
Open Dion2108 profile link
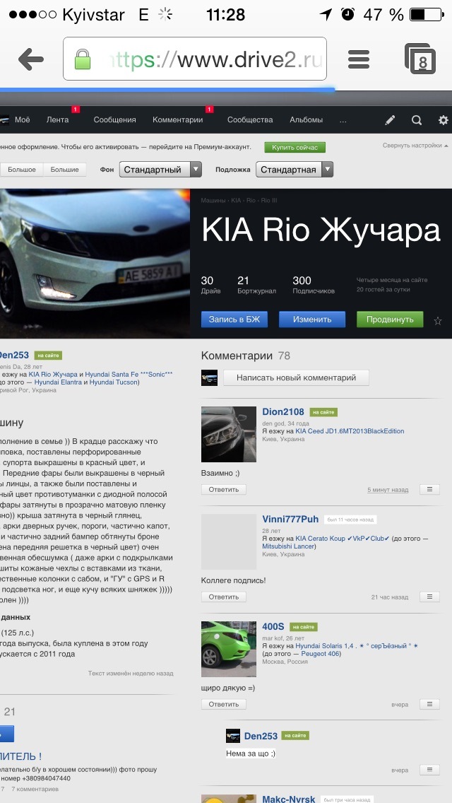[283, 412]
